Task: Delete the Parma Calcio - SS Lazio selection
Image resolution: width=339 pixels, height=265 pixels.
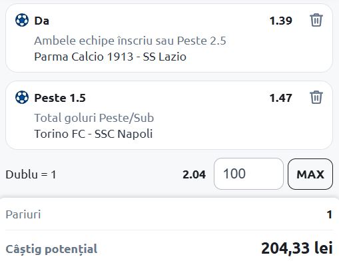Action: (x=316, y=20)
